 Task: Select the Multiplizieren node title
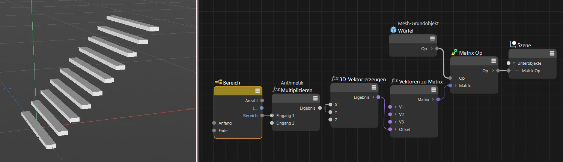tap(297, 90)
